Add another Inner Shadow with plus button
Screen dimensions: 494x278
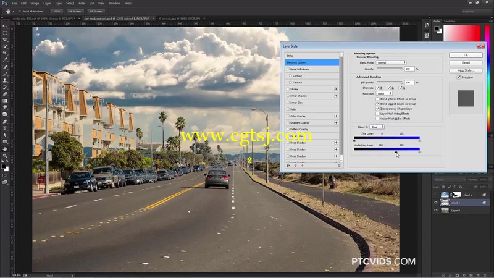click(336, 96)
